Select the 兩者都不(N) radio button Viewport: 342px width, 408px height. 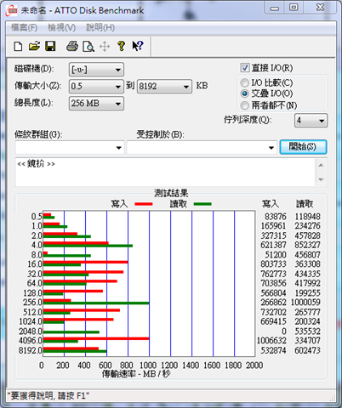coord(244,105)
